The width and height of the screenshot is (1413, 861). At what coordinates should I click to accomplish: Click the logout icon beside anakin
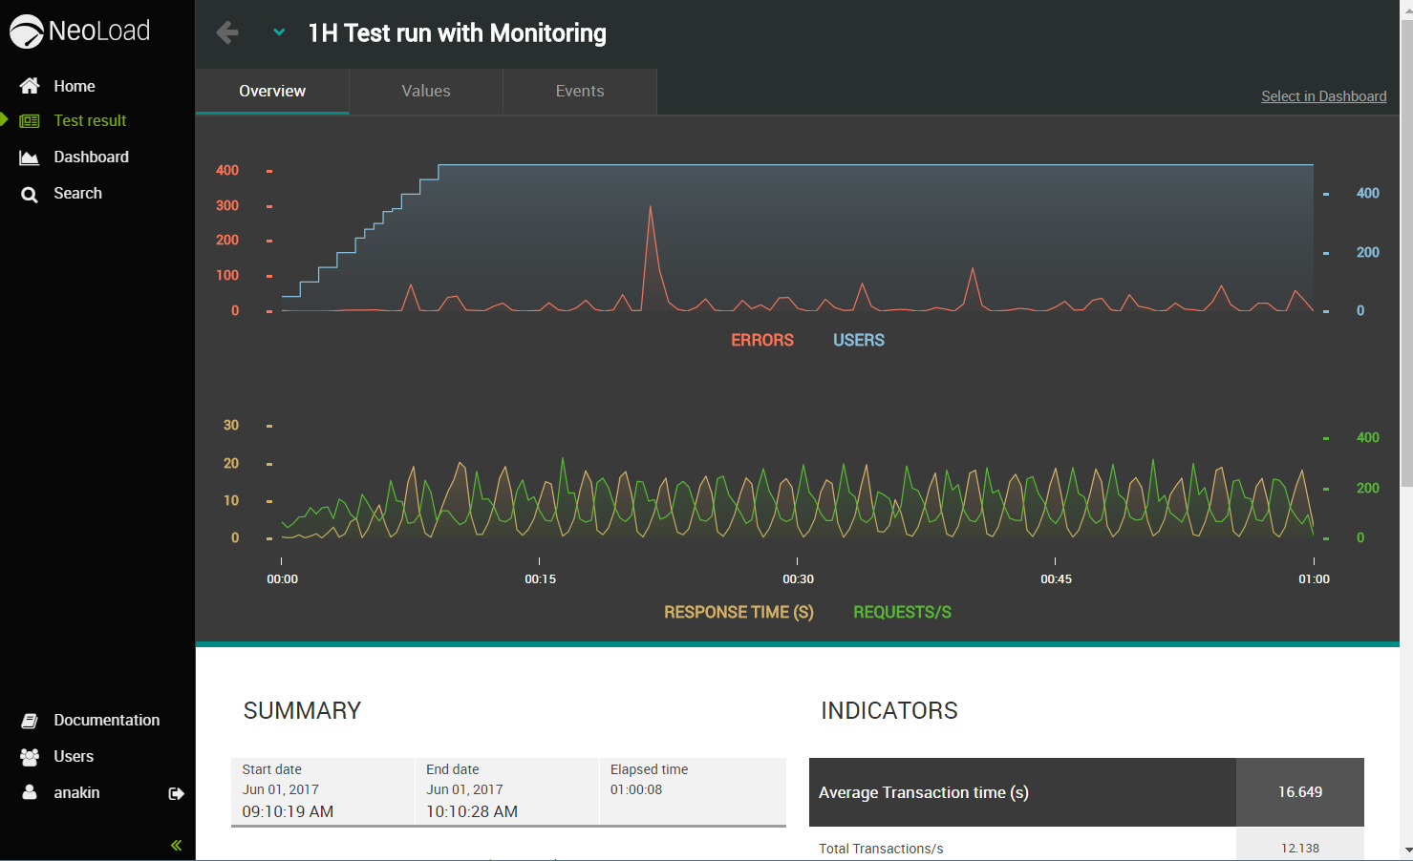[176, 793]
